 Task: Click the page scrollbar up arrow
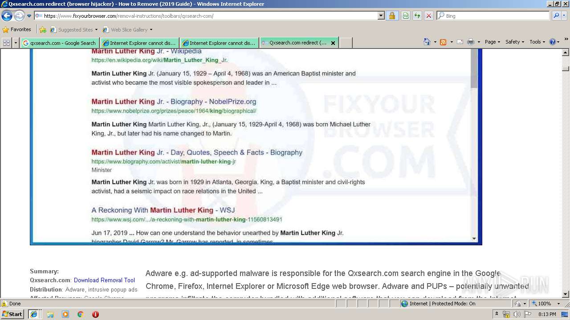pos(566,52)
